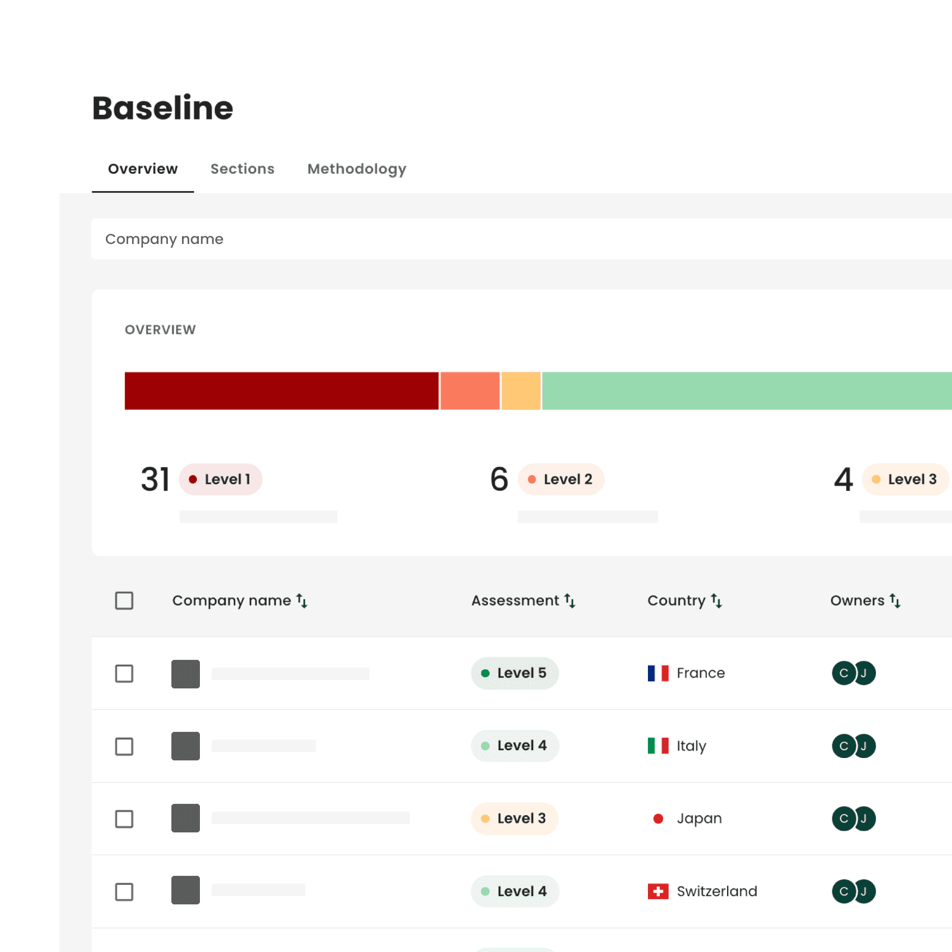Screen dimensions: 952x952
Task: Open the Level 3 filter pill
Action: tap(905, 479)
